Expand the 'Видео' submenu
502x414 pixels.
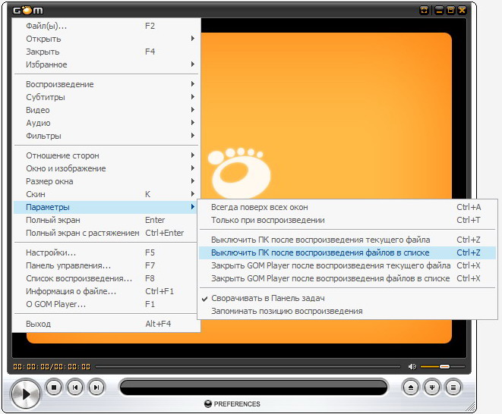click(106, 110)
